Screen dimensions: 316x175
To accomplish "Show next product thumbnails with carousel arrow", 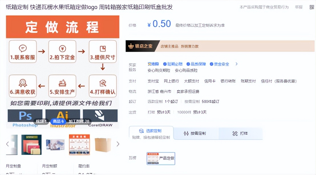I will (118, 144).
